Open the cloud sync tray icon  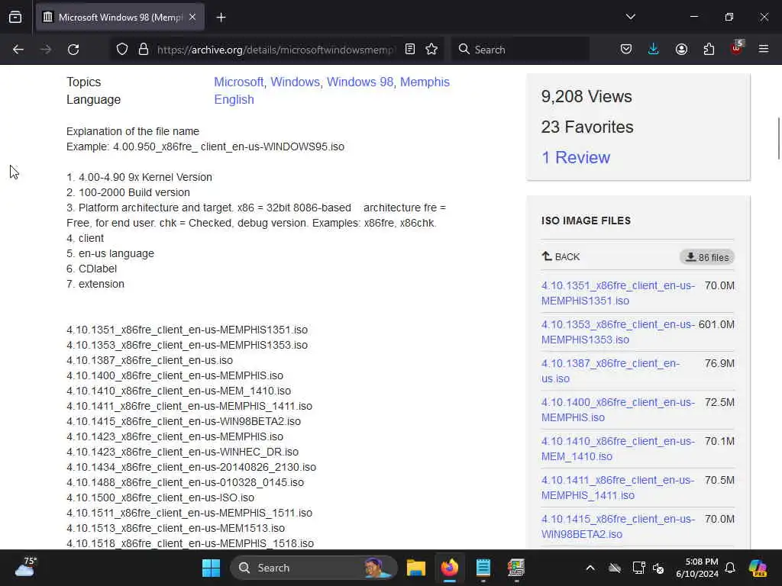click(x=615, y=568)
